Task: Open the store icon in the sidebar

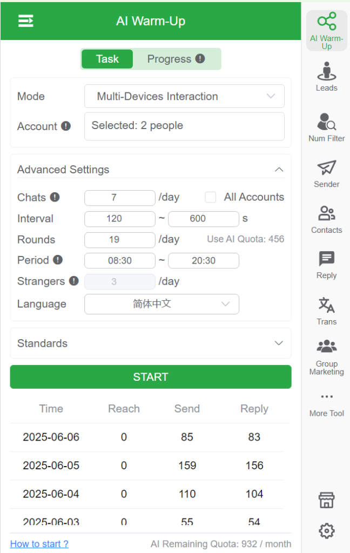Action: [x=326, y=500]
